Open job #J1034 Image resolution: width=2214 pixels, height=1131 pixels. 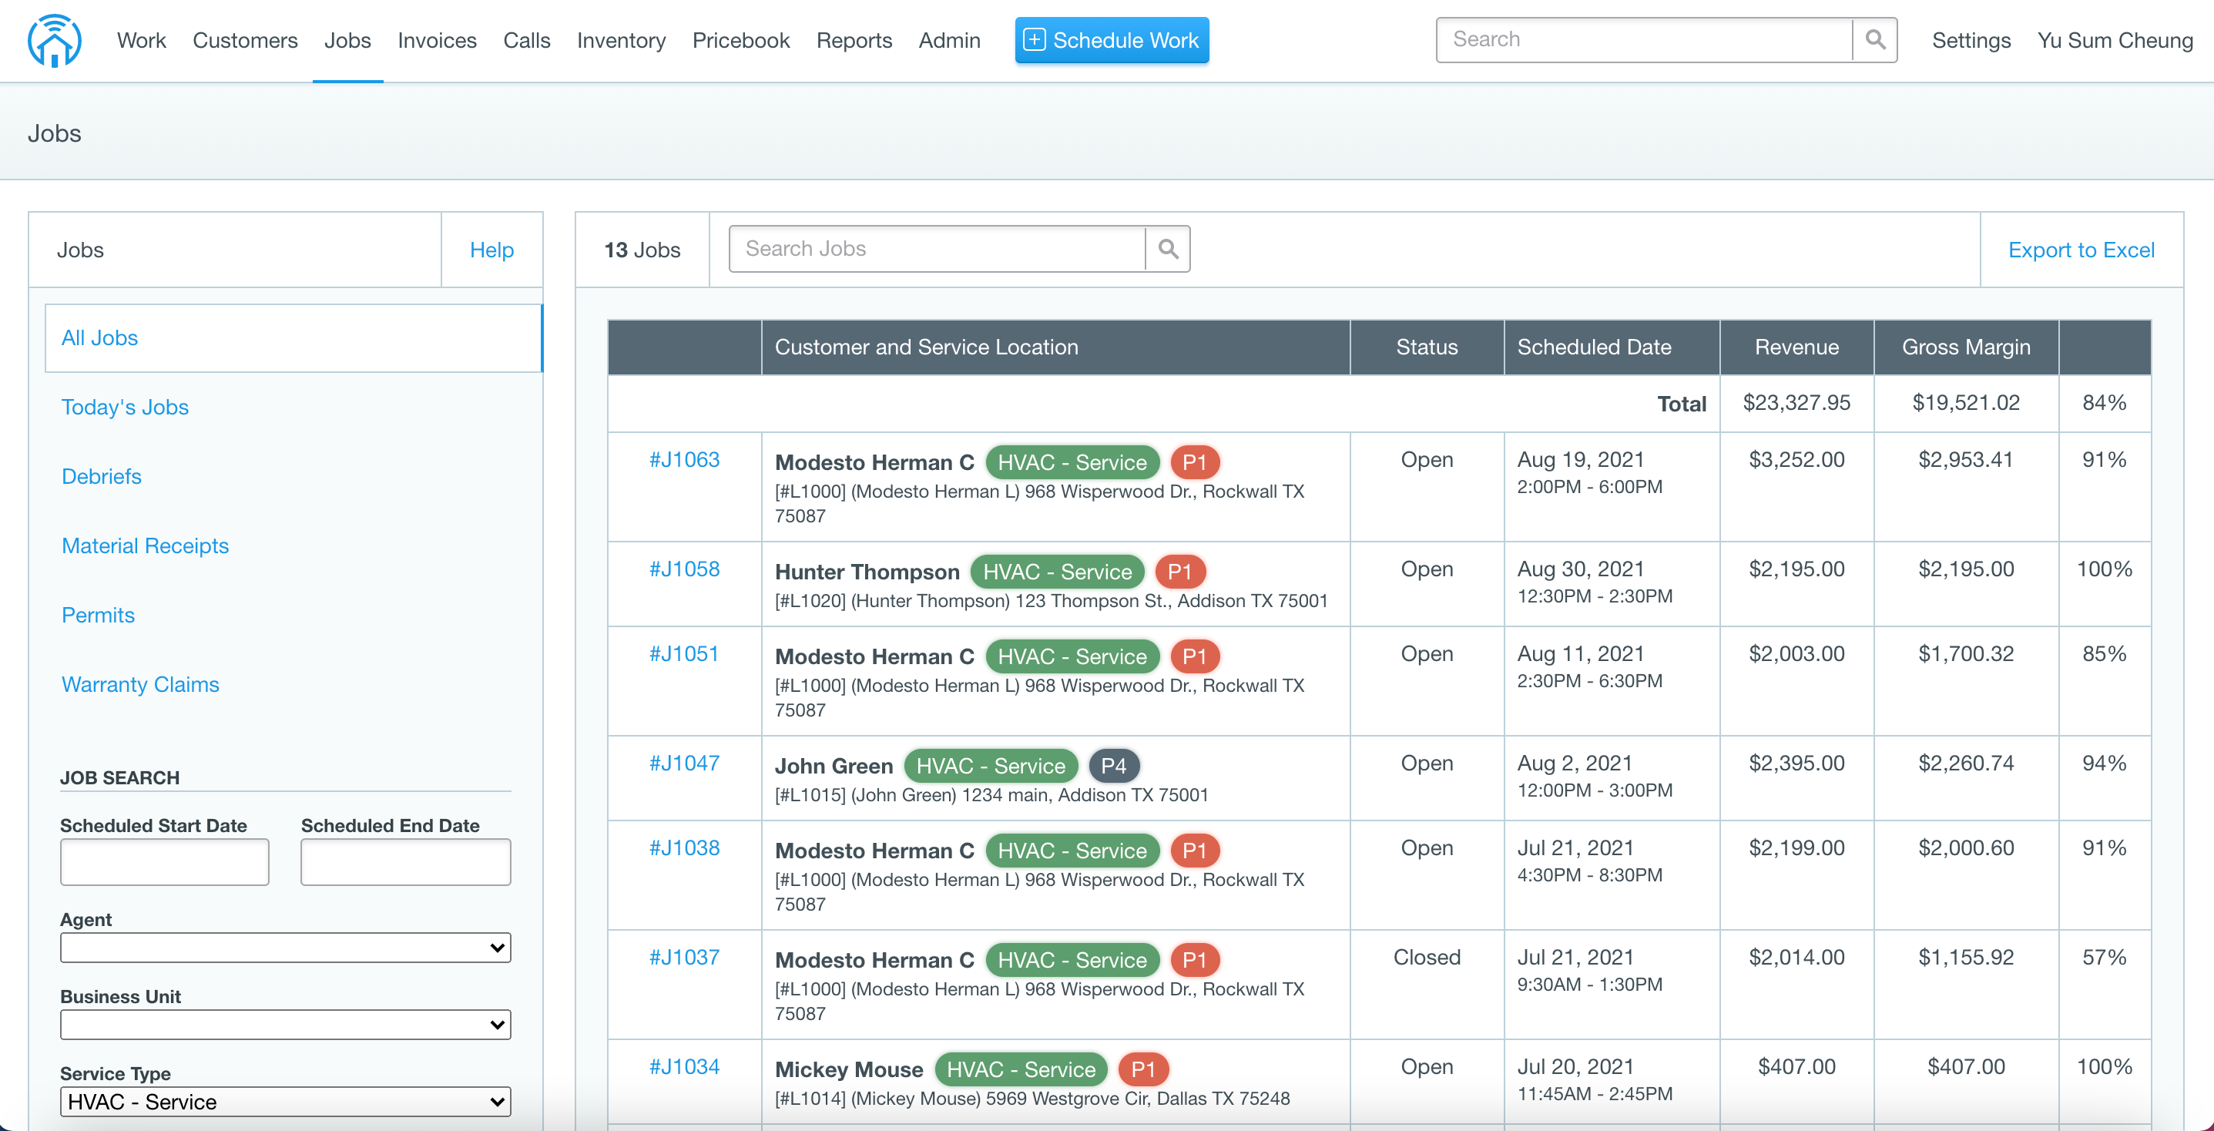pos(684,1066)
